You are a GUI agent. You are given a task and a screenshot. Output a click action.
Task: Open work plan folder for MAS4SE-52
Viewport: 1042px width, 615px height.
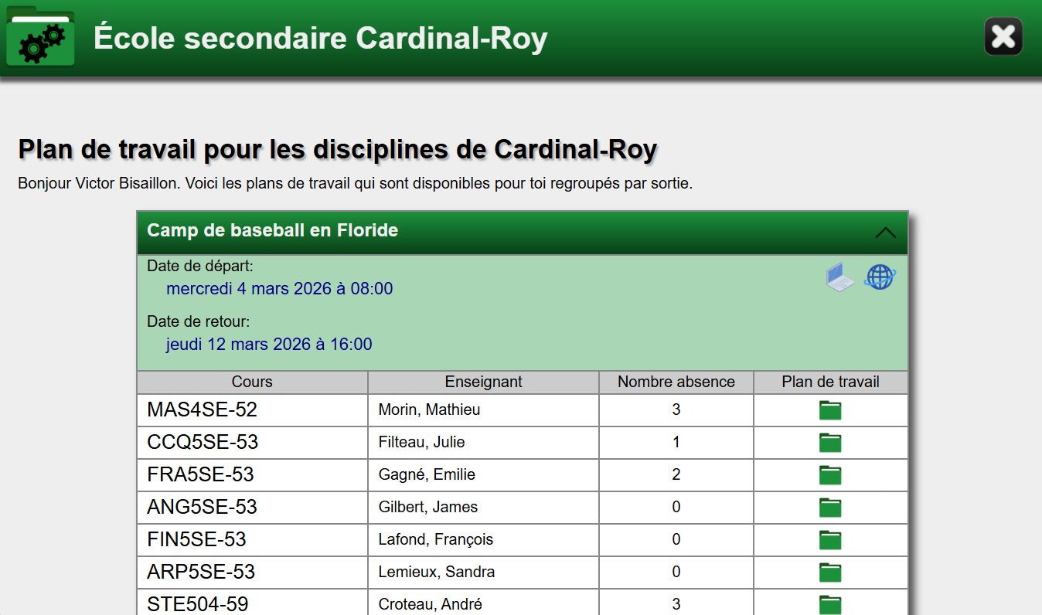click(x=830, y=410)
